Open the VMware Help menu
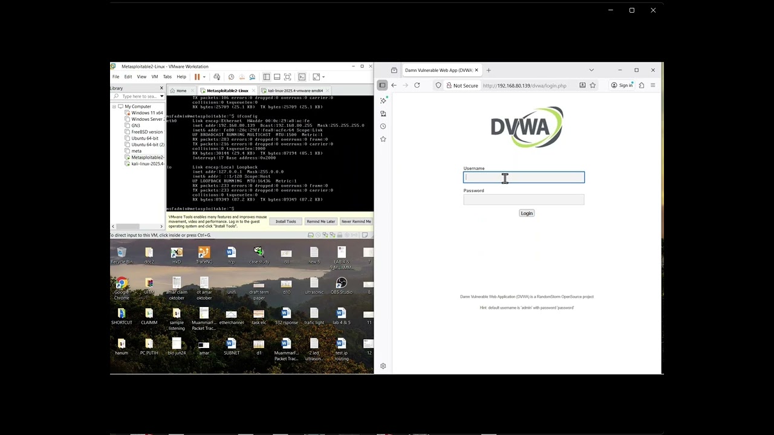Image resolution: width=774 pixels, height=435 pixels. 181,77
